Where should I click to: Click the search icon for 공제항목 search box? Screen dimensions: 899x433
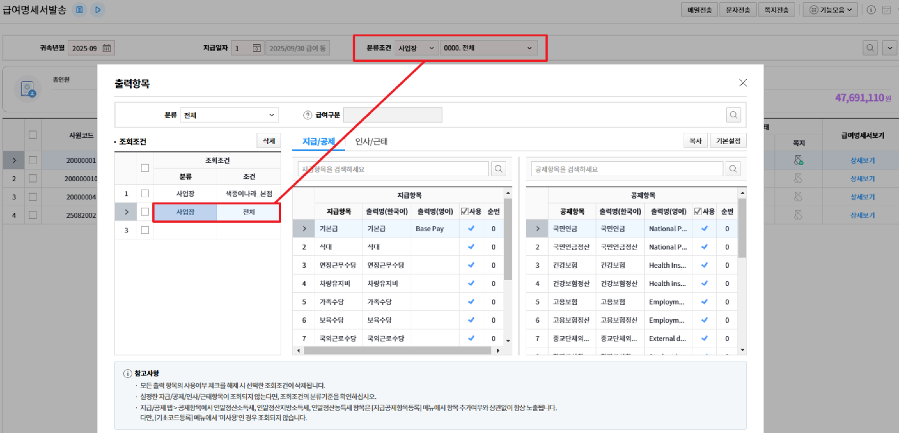[x=733, y=169]
